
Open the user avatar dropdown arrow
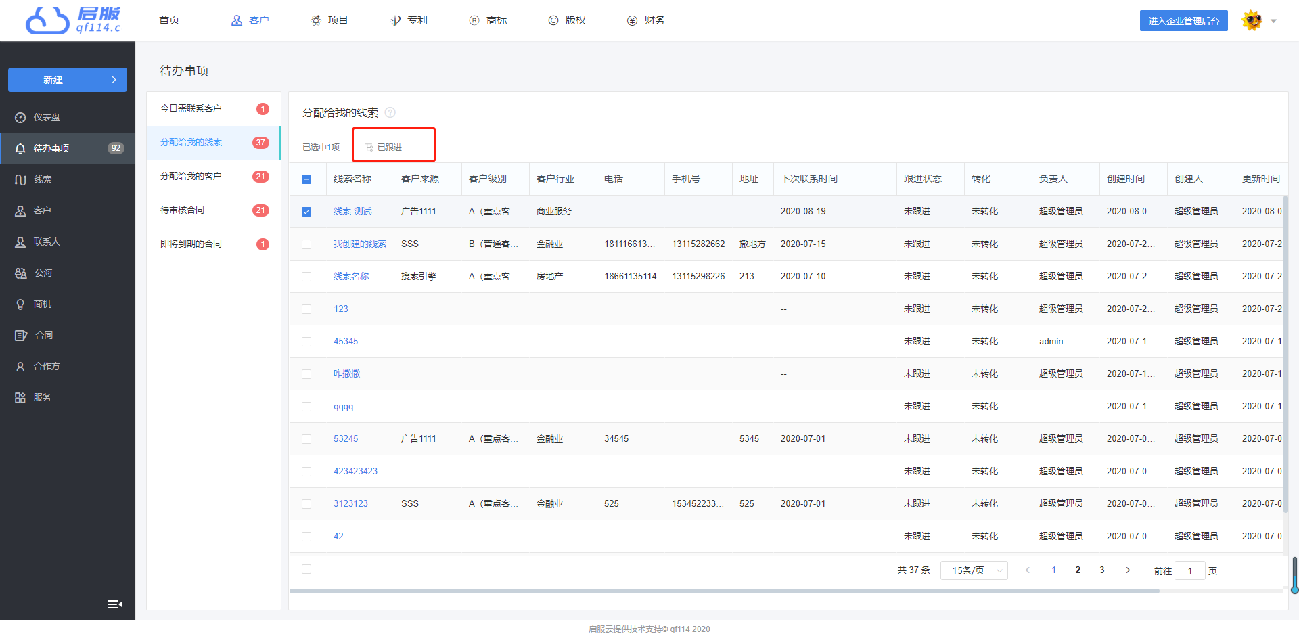(1273, 21)
